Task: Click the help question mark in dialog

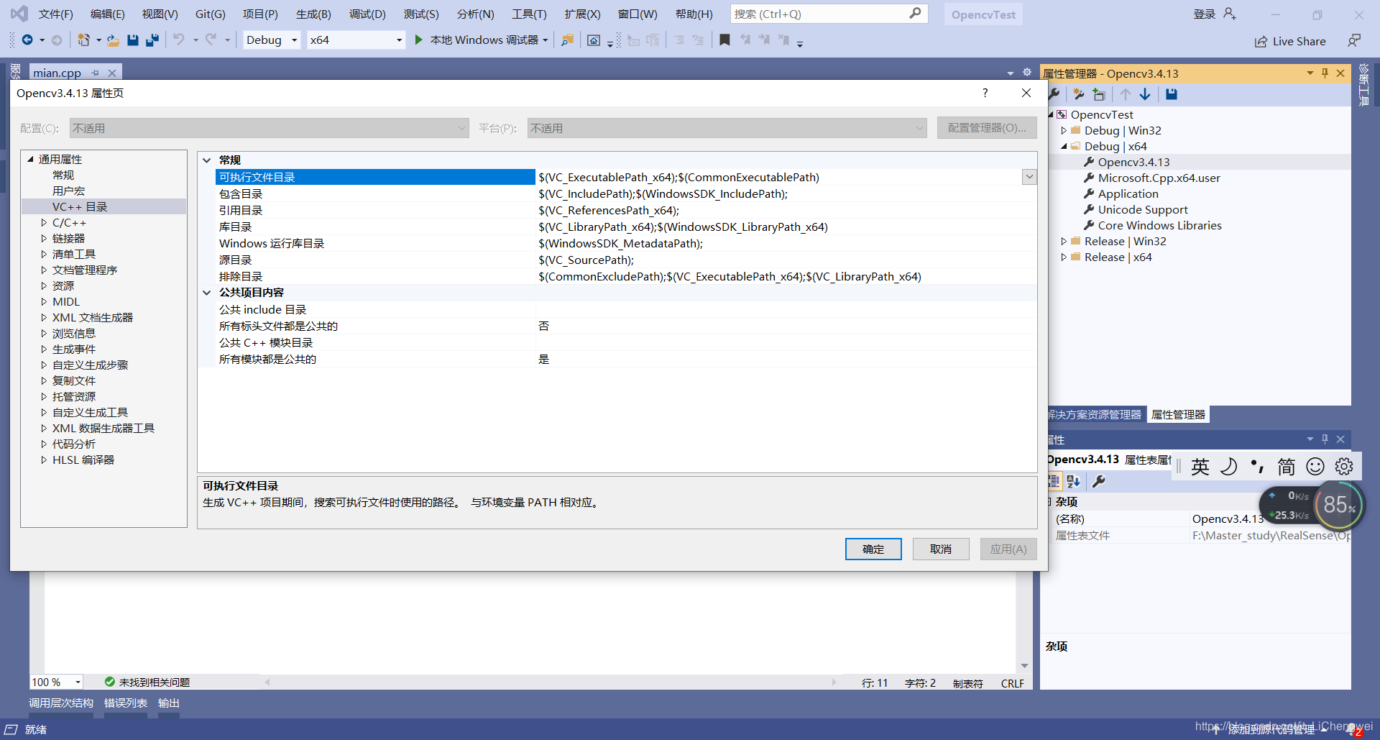Action: (985, 93)
